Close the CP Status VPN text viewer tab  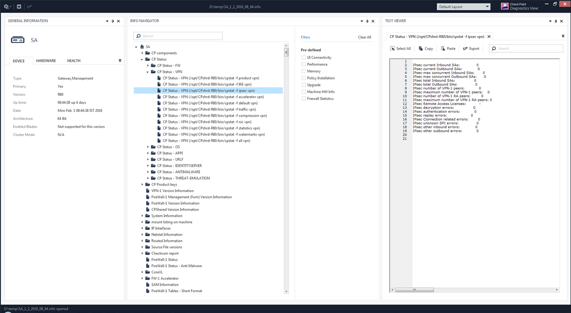pos(489,37)
